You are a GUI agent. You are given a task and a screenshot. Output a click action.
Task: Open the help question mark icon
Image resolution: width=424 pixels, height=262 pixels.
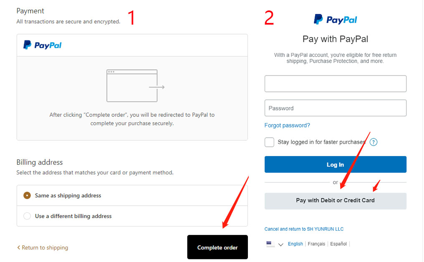pos(374,142)
